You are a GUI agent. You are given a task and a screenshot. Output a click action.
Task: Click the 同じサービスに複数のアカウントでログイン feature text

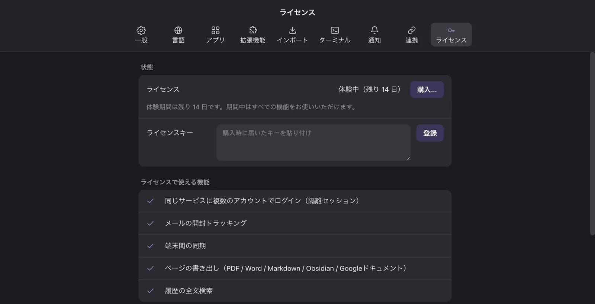[x=263, y=201]
